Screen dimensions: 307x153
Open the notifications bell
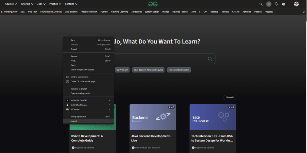pyautogui.click(x=276, y=4)
